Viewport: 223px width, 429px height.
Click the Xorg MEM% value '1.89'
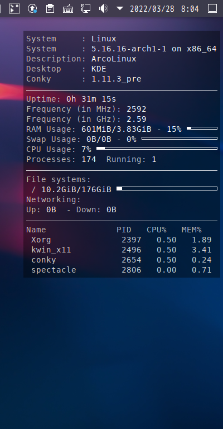click(202, 240)
